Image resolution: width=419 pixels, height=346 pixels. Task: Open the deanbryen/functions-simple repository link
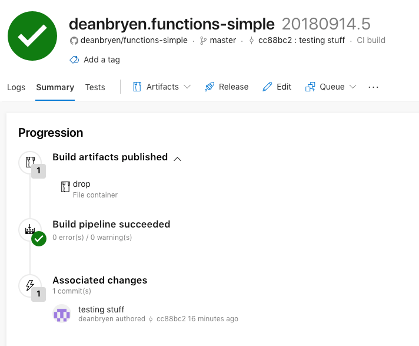point(134,41)
